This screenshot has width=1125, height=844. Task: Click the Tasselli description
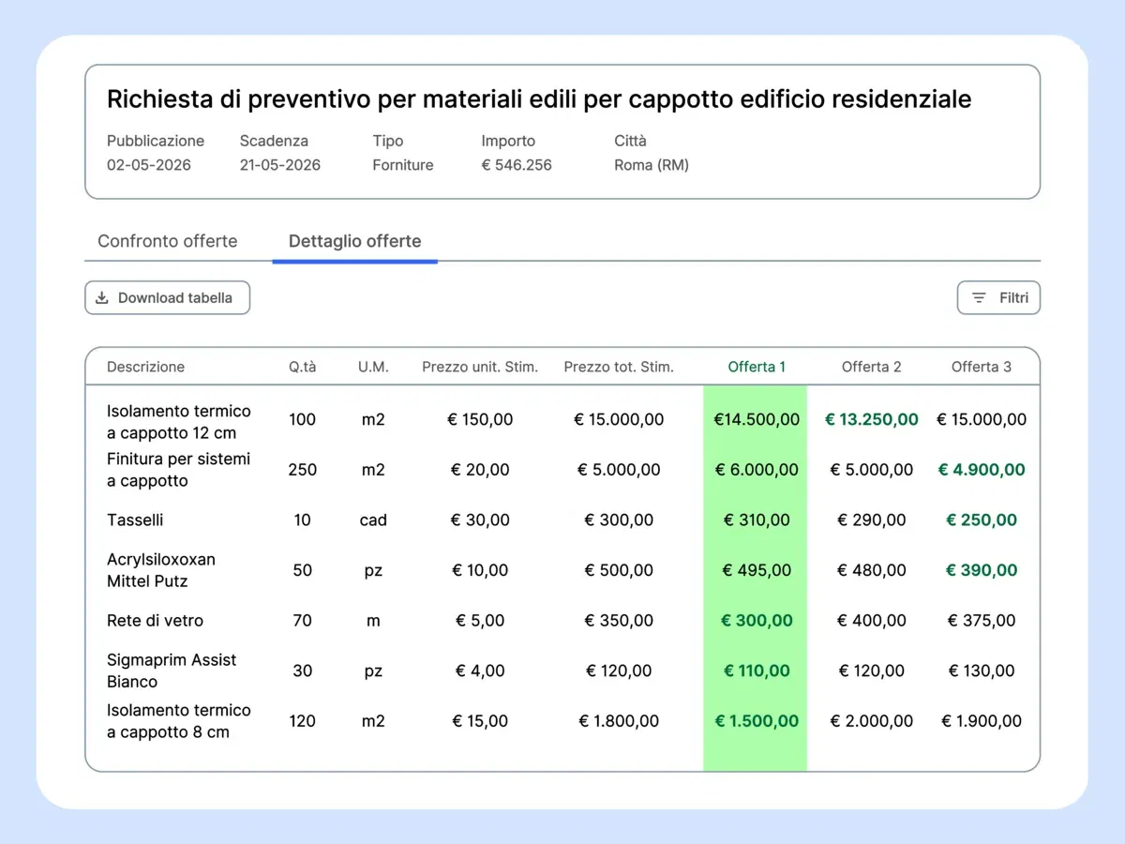pos(135,520)
